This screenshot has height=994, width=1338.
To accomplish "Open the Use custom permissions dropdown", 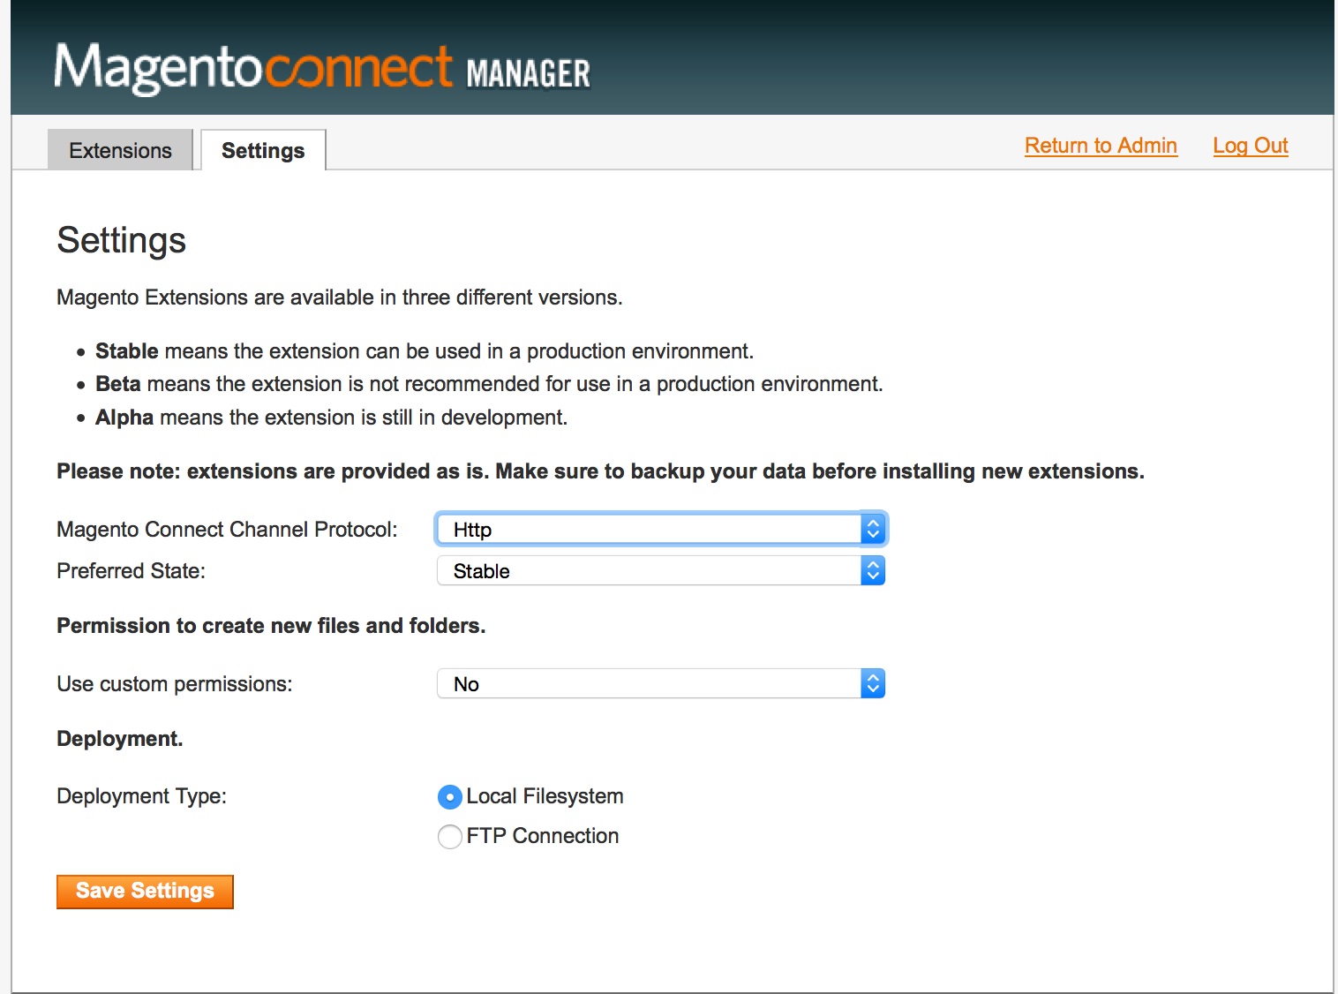I will [650, 684].
